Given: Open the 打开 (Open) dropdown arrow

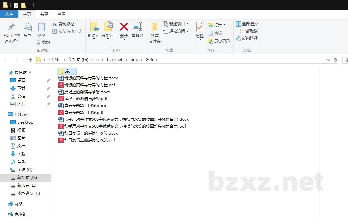Looking at the screenshot, I should [x=225, y=24].
